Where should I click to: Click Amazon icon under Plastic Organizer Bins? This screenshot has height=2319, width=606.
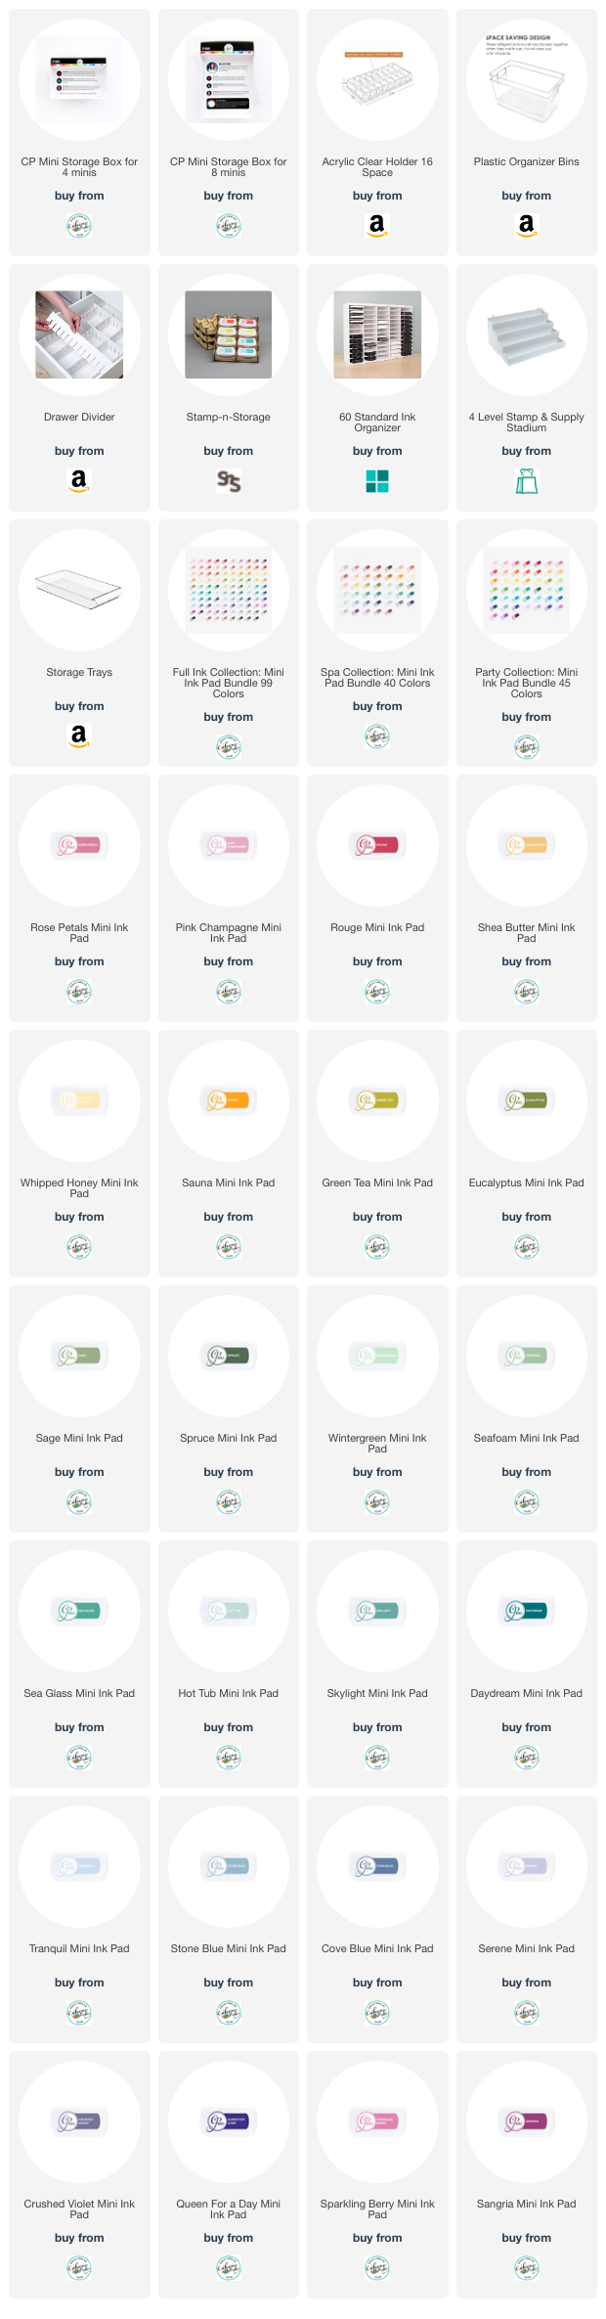526,226
